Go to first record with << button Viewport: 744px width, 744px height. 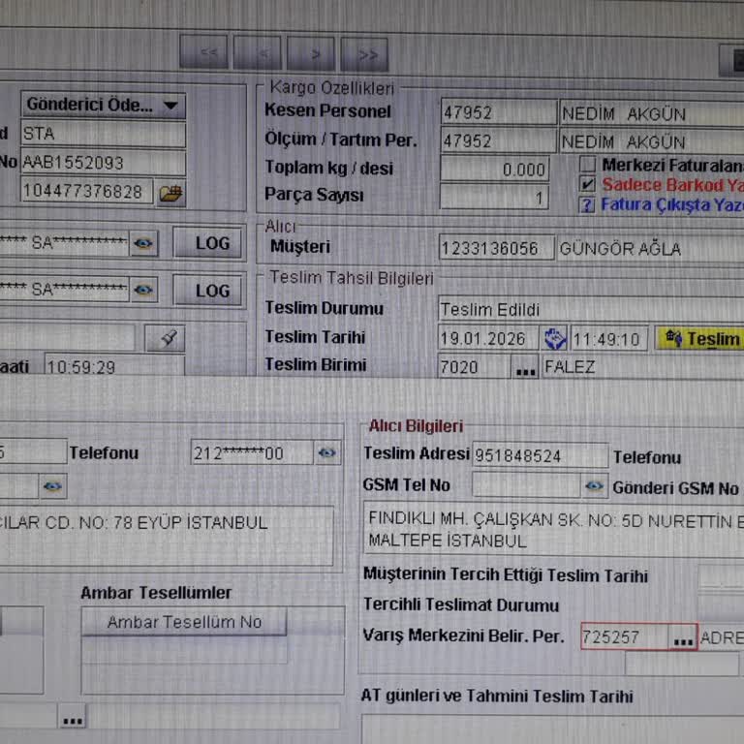click(208, 54)
